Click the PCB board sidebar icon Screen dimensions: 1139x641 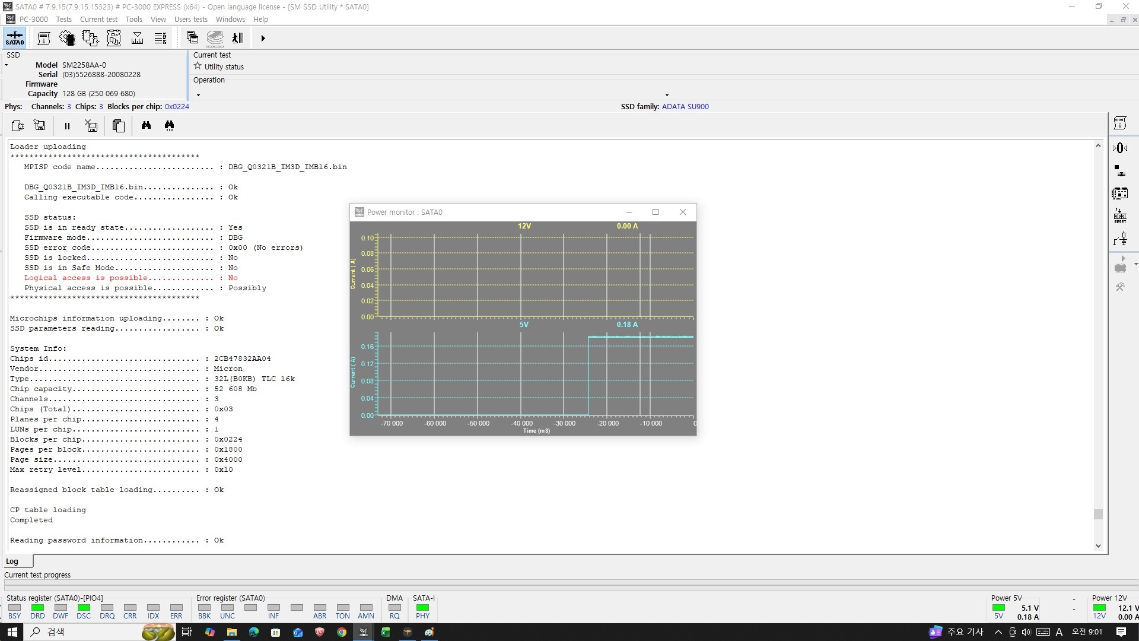(1120, 193)
